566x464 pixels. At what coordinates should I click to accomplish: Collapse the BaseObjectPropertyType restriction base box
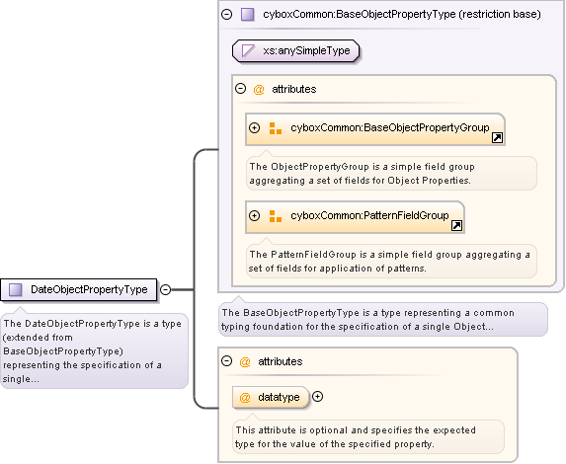coord(226,14)
